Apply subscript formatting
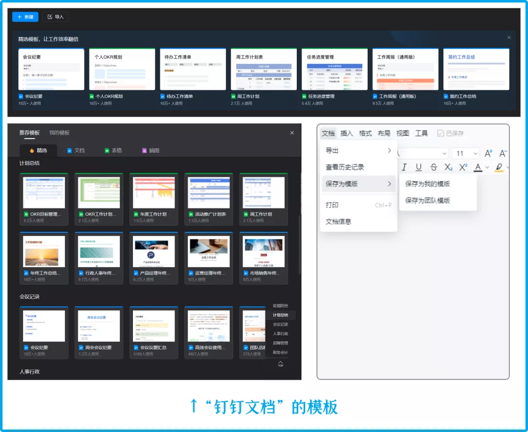The width and height of the screenshot is (528, 432). [x=448, y=167]
